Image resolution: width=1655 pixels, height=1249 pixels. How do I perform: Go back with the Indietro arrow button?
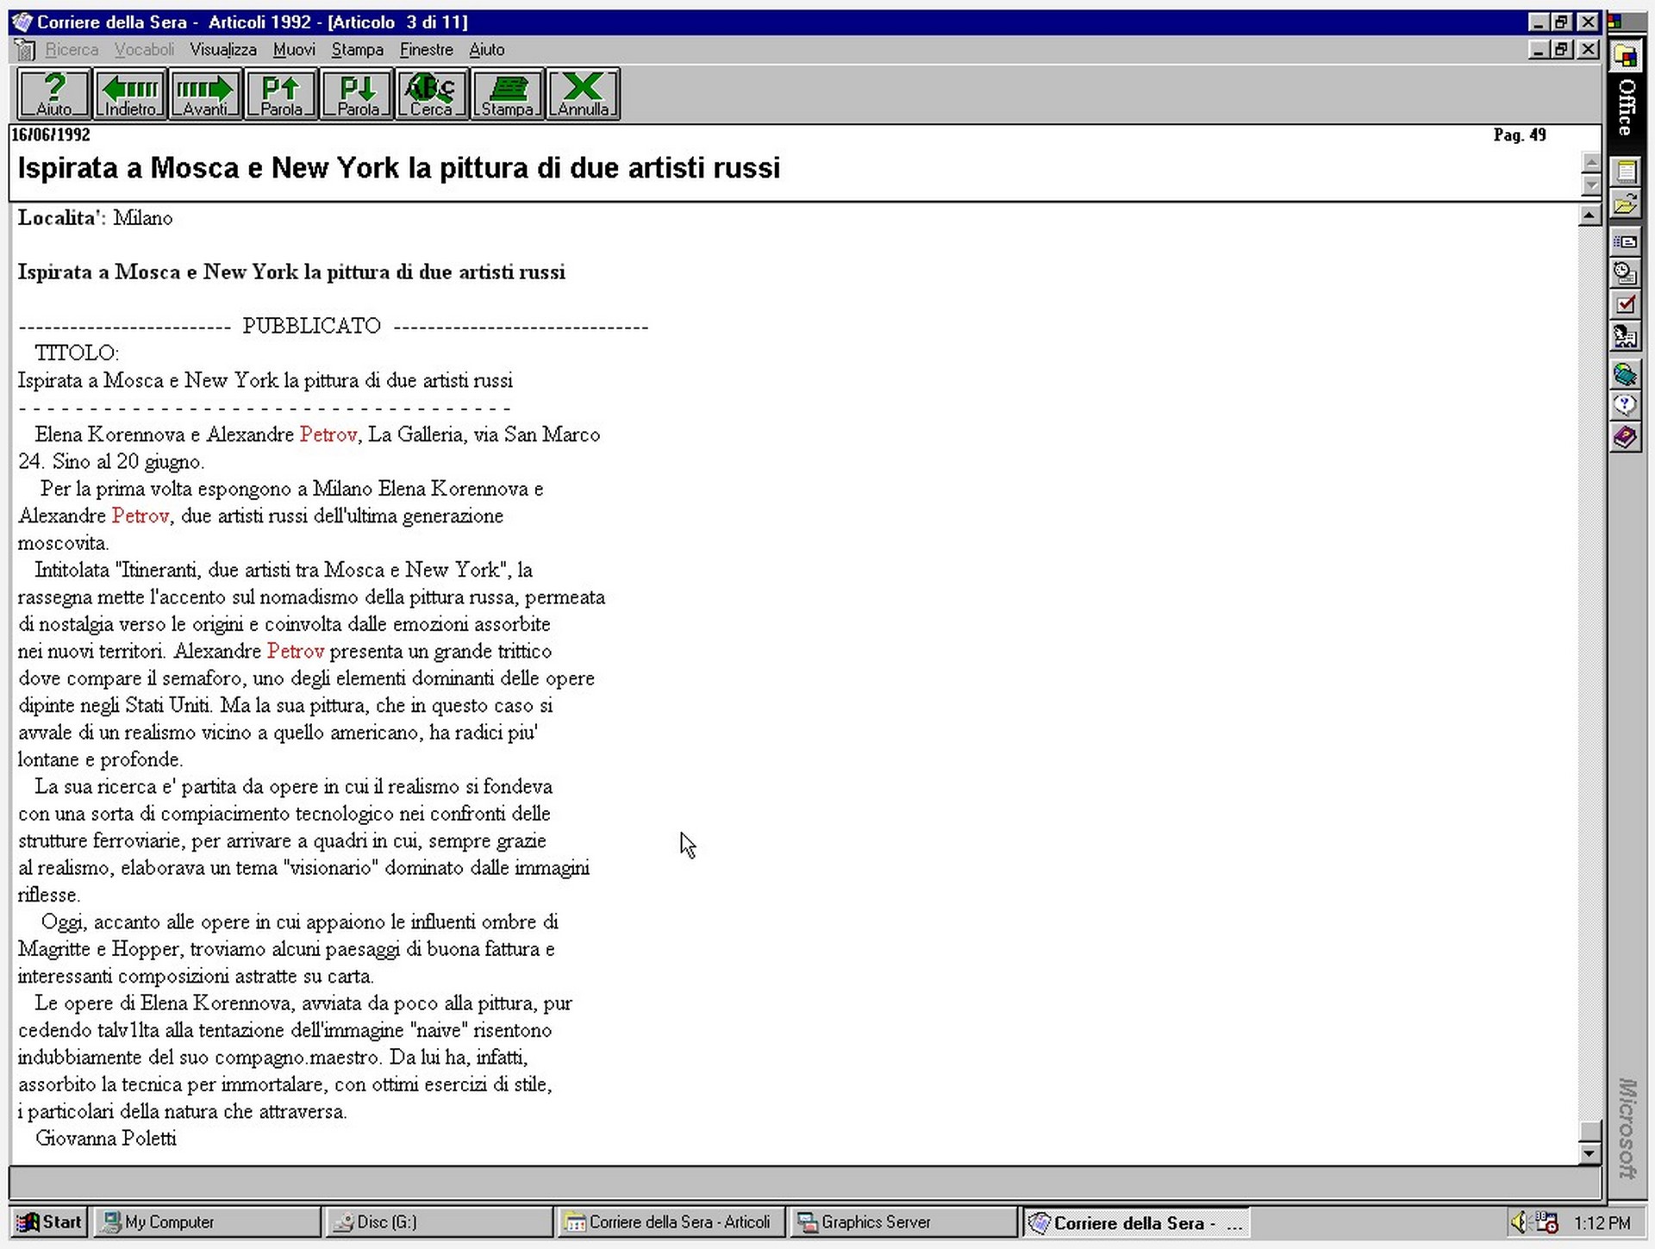129,94
